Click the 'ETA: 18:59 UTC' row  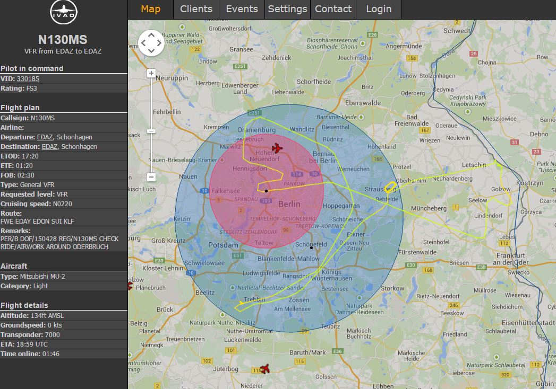click(64, 344)
